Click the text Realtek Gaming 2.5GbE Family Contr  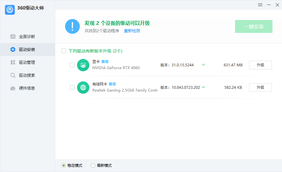[125, 90]
